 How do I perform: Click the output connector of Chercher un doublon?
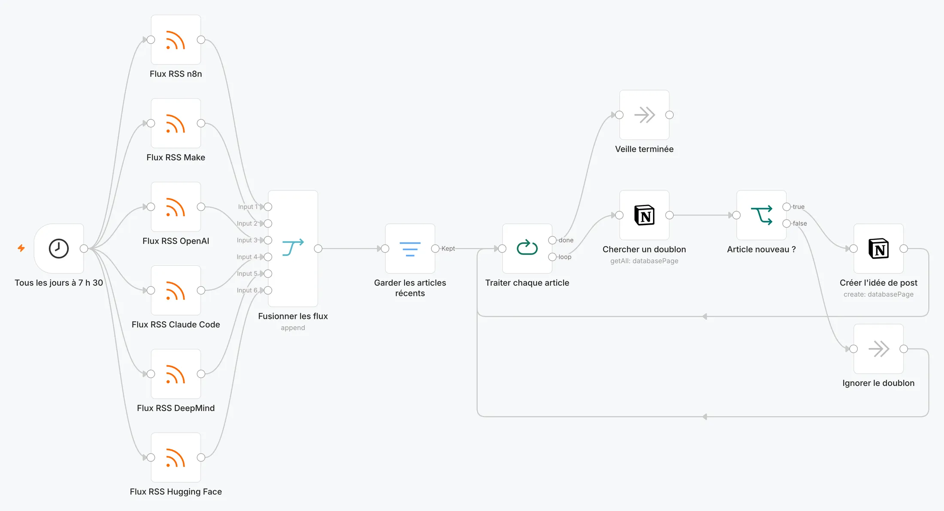click(x=669, y=215)
